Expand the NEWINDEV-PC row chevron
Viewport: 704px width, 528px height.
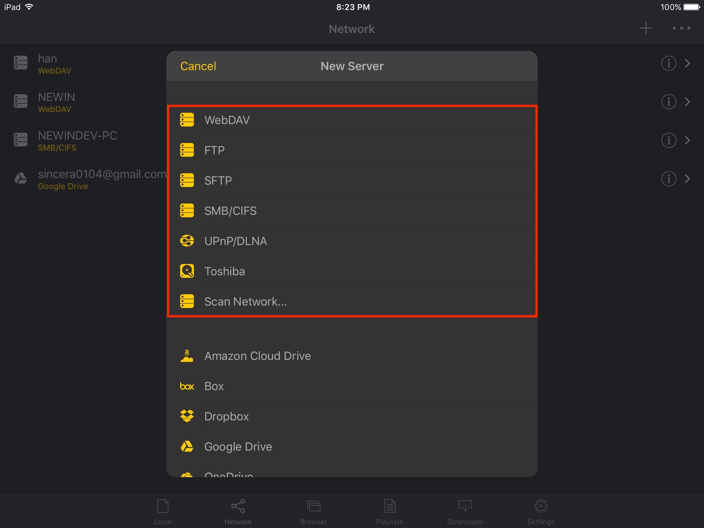pyautogui.click(x=687, y=140)
